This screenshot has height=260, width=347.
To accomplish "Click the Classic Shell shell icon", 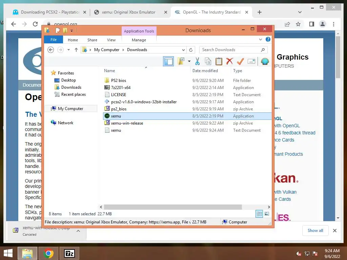I will point(265,61).
